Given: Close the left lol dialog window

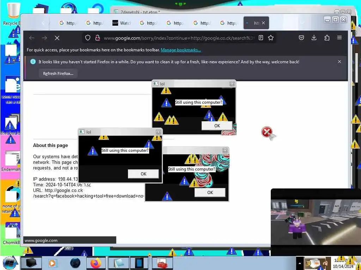Looking at the screenshot, I should point(158,132).
